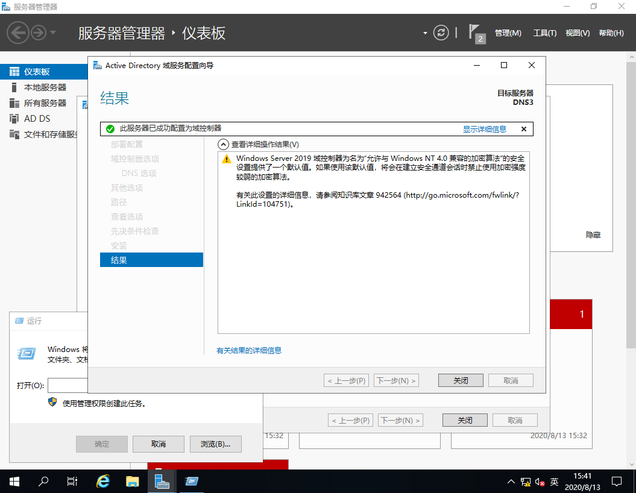The image size is (636, 493).
Task: Click the admin shield icon in Run dialog
Action: tap(52, 402)
